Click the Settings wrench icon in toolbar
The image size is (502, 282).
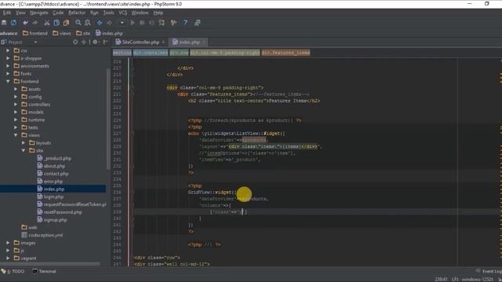click(173, 23)
